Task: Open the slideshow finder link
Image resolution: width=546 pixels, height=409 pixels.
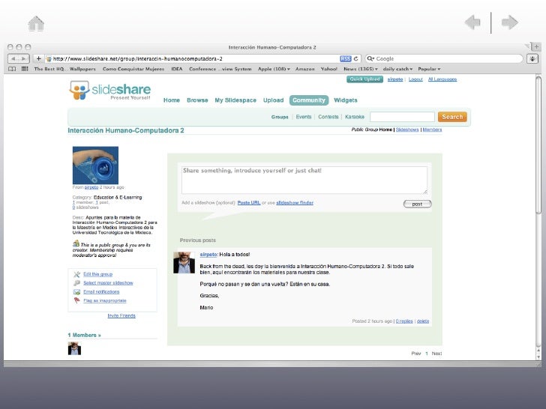Action: 295,203
